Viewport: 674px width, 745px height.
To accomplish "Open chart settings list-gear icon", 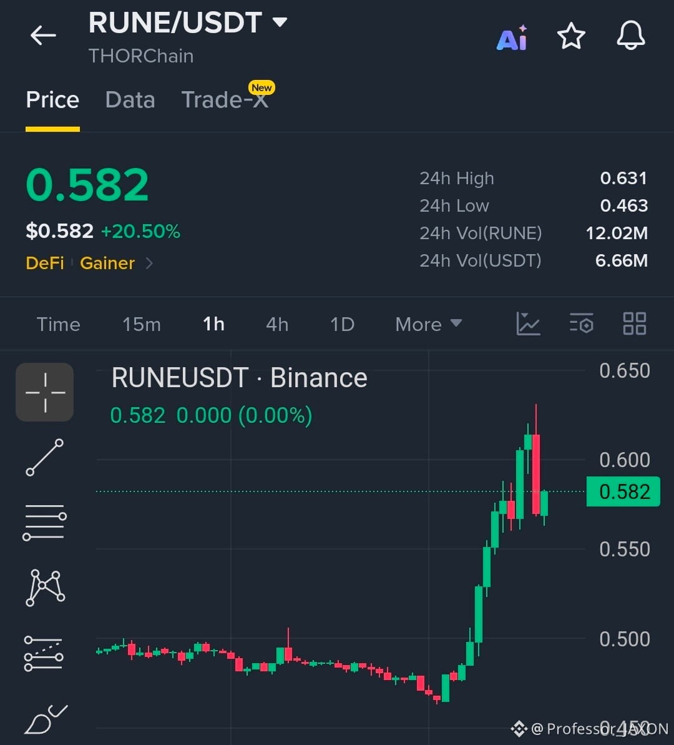I will point(582,323).
